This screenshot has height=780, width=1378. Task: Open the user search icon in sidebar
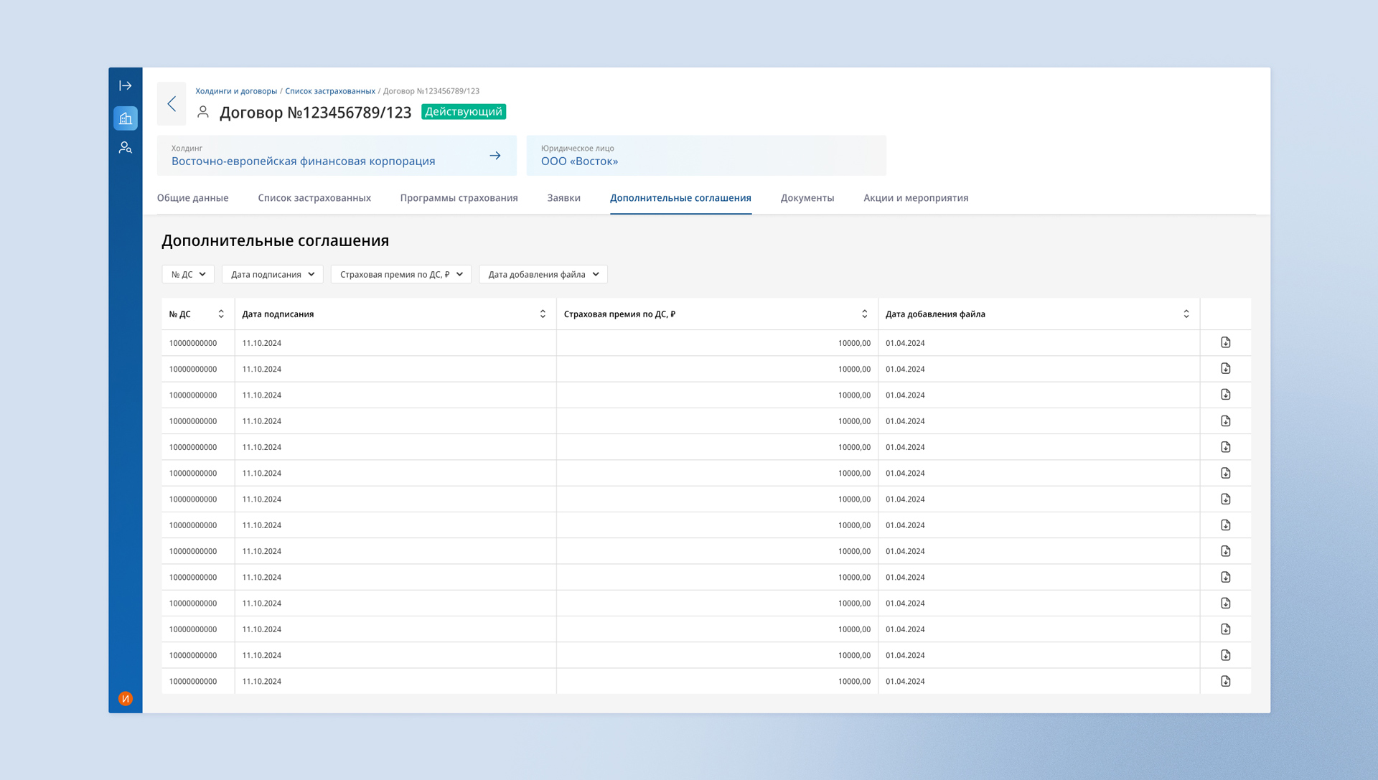125,147
